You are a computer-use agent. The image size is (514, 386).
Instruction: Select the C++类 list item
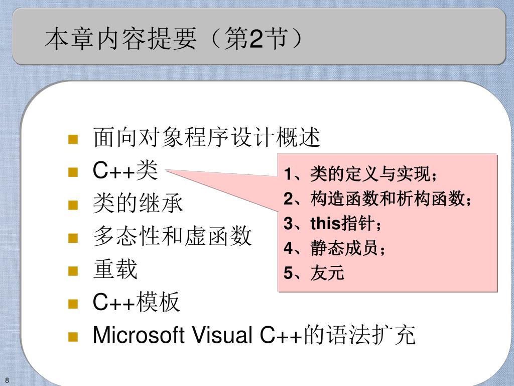125,170
